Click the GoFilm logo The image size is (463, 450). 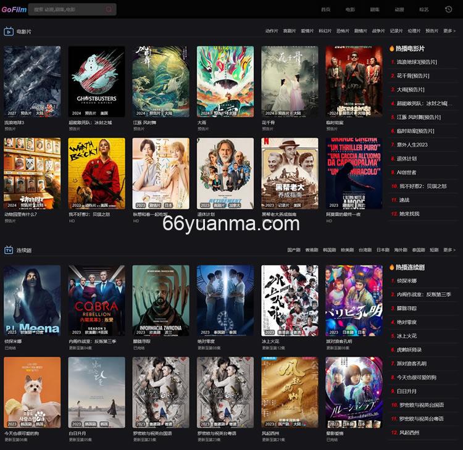[x=13, y=9]
